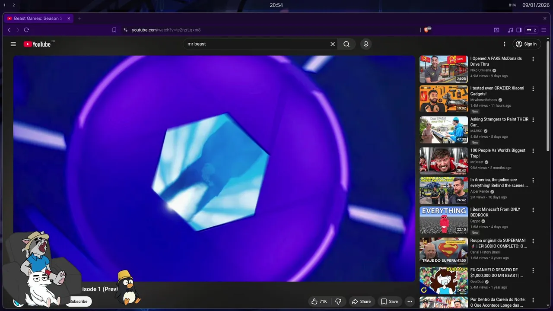Image resolution: width=553 pixels, height=311 pixels.
Task: Open YouTube settings three-dot menu beside Sign in
Action: [x=504, y=44]
